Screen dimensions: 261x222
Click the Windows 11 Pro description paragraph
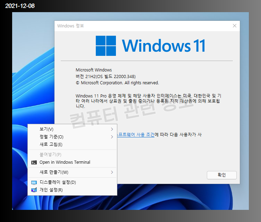click(x=148, y=101)
